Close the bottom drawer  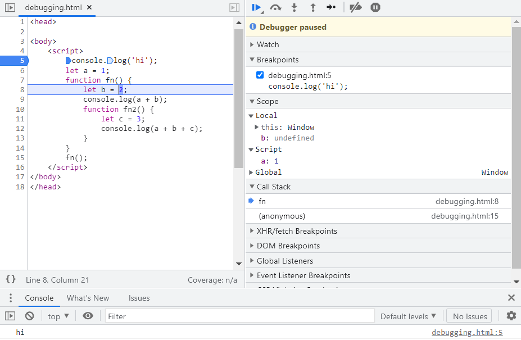coord(511,297)
